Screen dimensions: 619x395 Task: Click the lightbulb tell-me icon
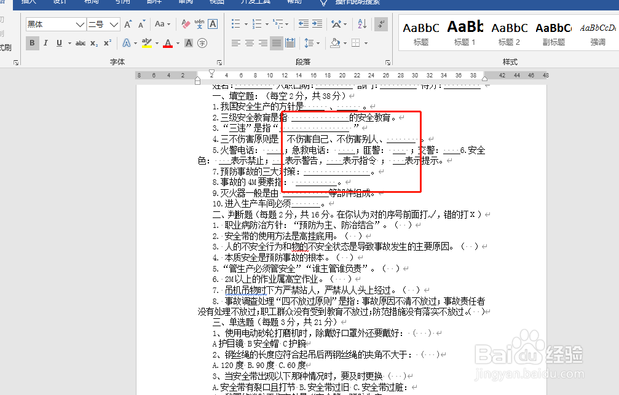click(323, 2)
